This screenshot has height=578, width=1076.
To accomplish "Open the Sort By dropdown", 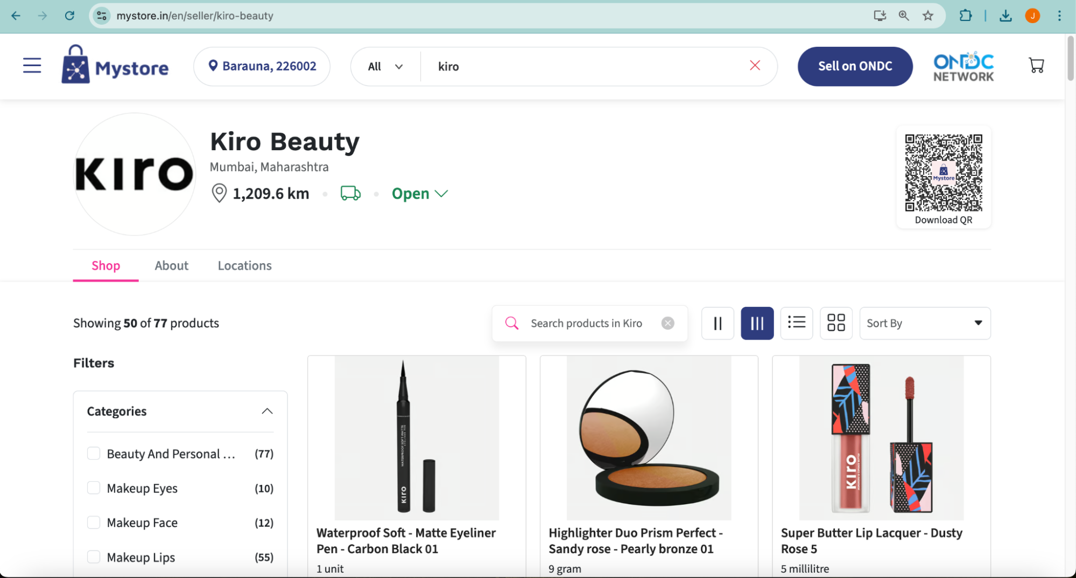I will (x=925, y=323).
